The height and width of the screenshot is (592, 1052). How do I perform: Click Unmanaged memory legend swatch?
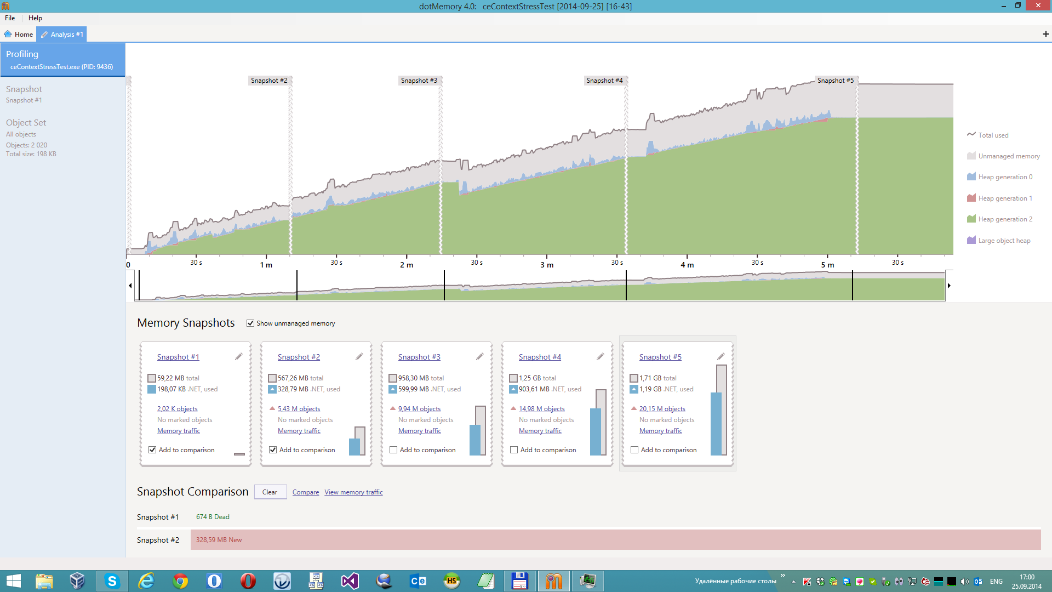pos(971,156)
